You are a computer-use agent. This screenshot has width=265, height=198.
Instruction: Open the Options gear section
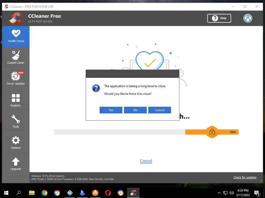point(16,143)
